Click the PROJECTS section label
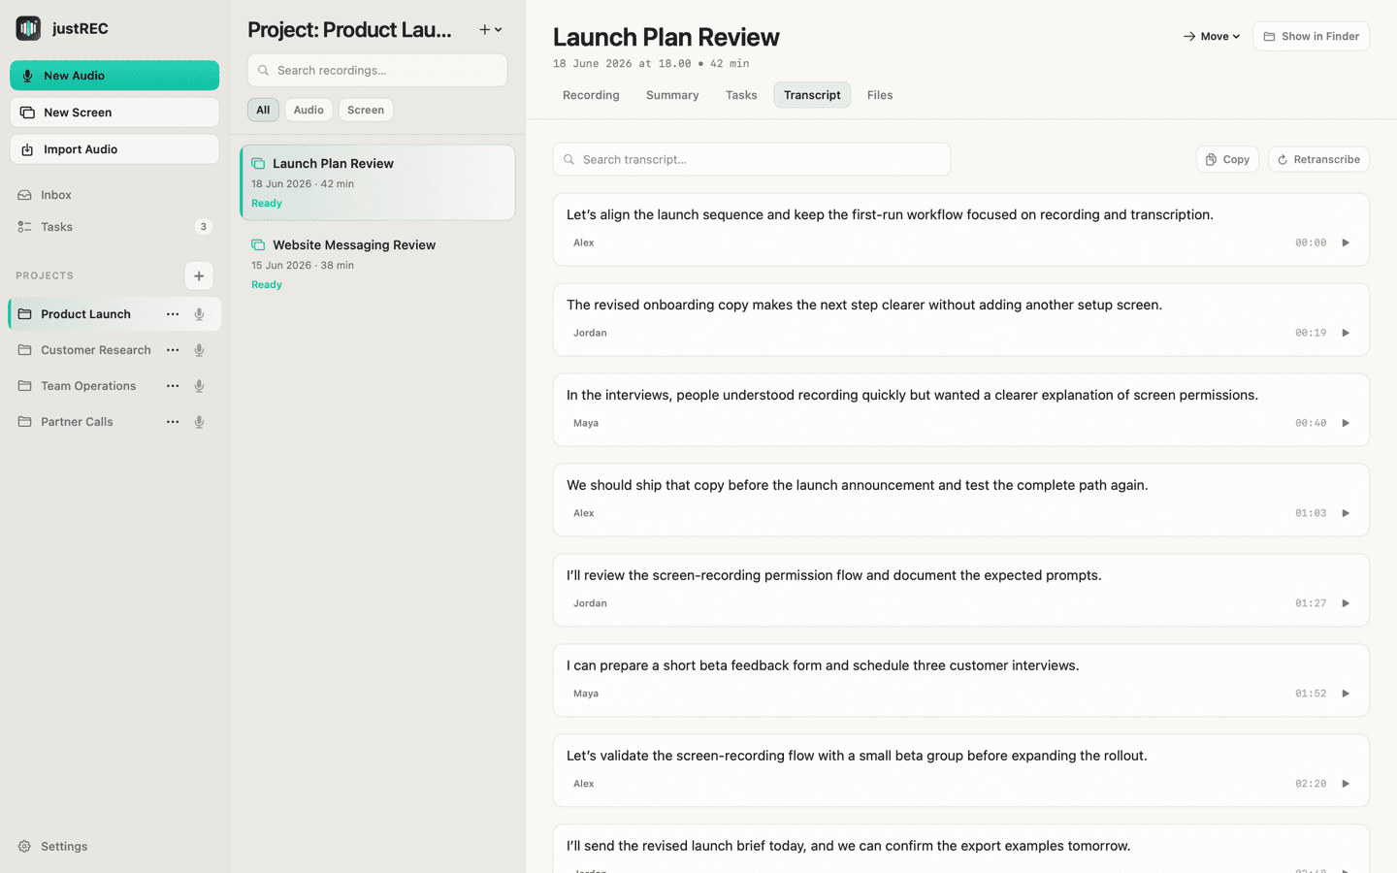The image size is (1397, 873). click(x=45, y=275)
